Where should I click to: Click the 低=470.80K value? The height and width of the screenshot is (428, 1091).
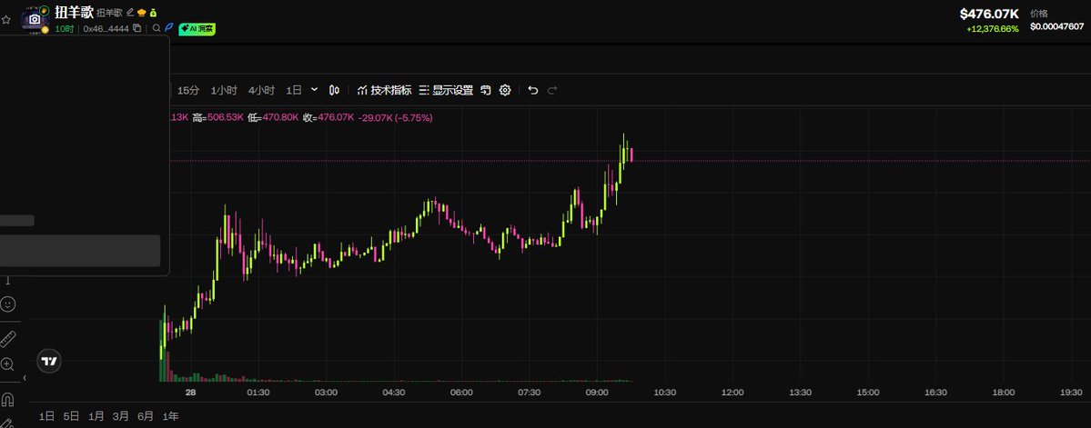tap(273, 117)
